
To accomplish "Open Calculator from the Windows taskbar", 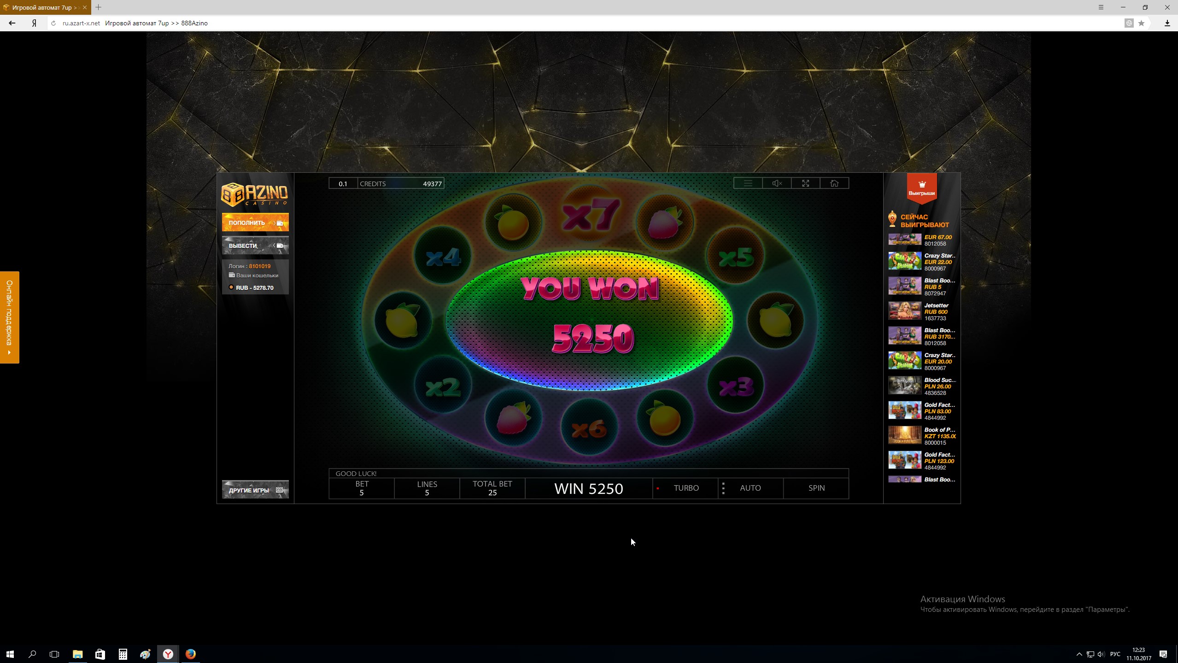I will 123,654.
